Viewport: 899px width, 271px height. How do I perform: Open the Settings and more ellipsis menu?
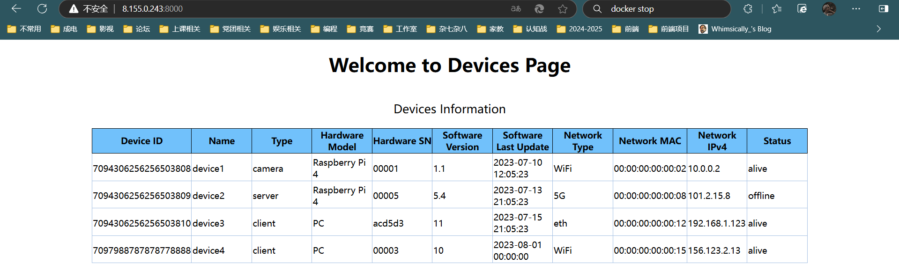856,9
